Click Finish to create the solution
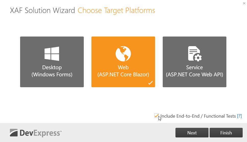 [x=226, y=133]
